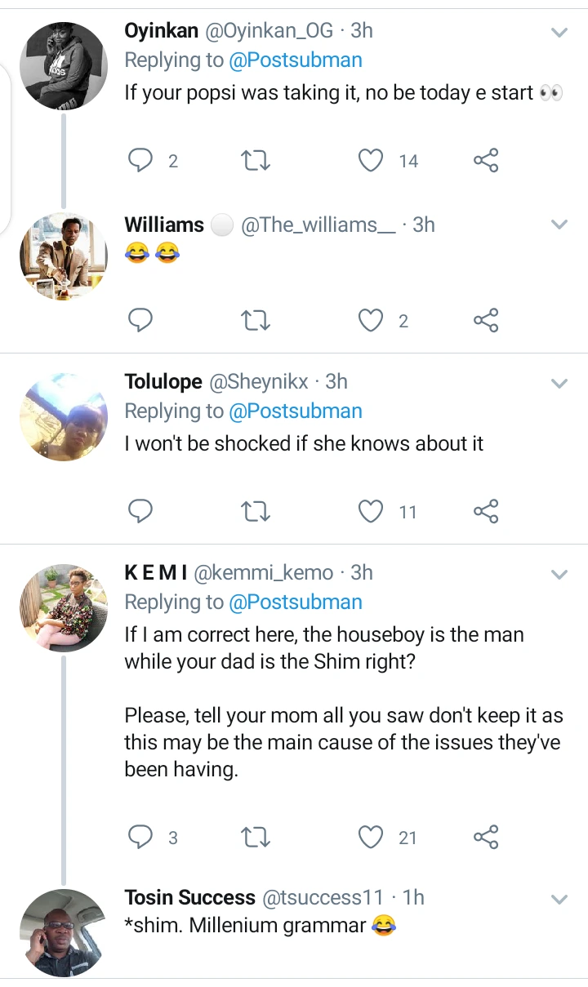Open @Postsubman mention in KEMI's reply
The width and height of the screenshot is (588, 987).
[296, 602]
